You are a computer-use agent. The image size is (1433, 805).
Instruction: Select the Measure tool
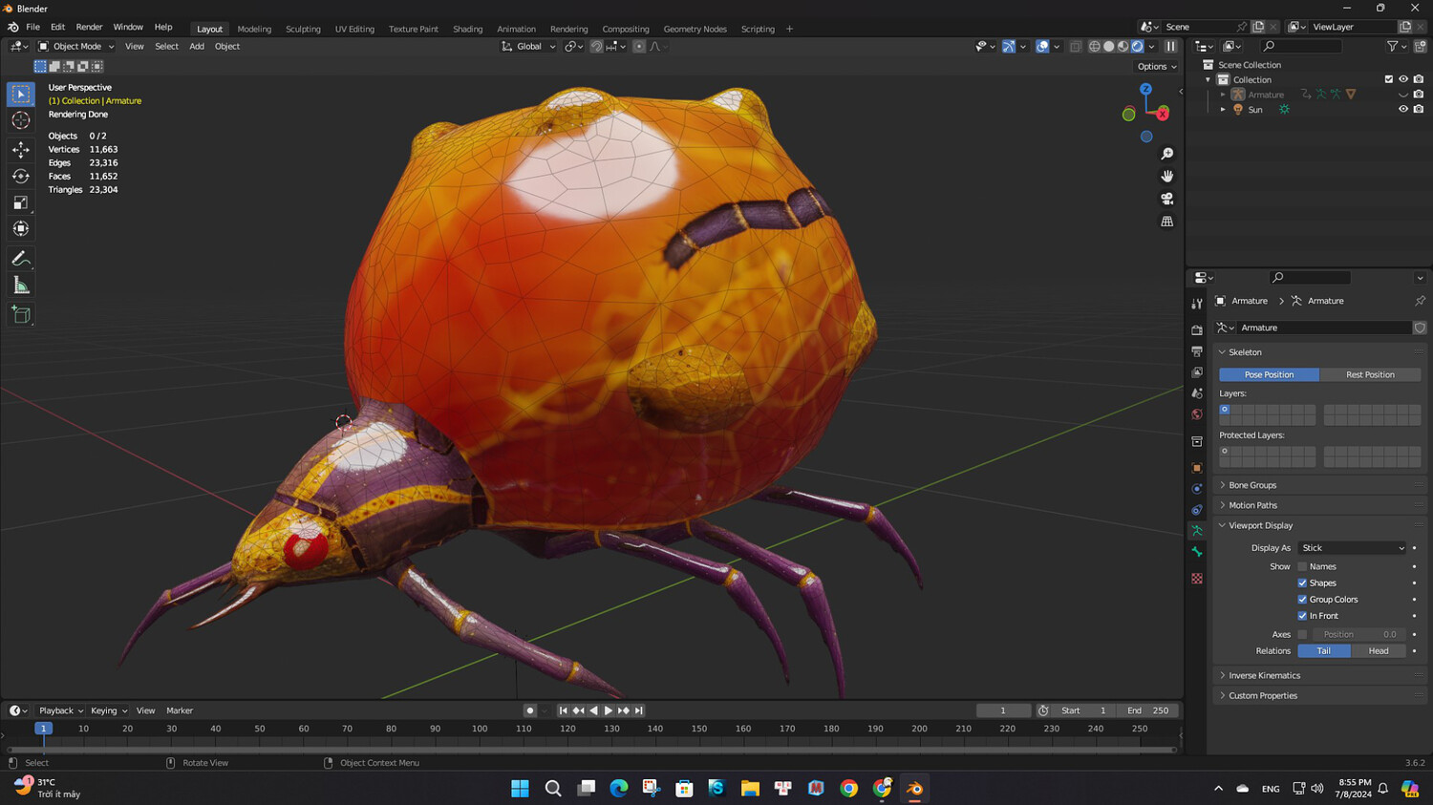tap(21, 286)
